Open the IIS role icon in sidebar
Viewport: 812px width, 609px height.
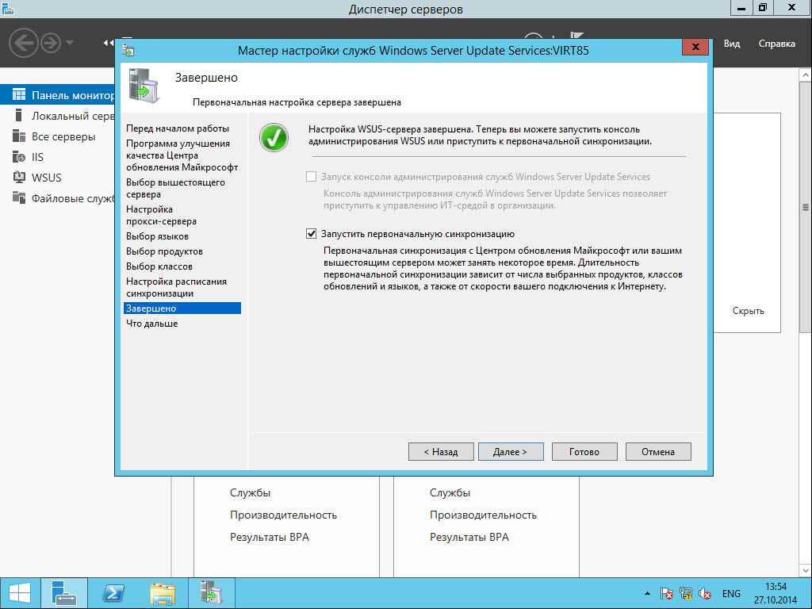click(x=19, y=157)
